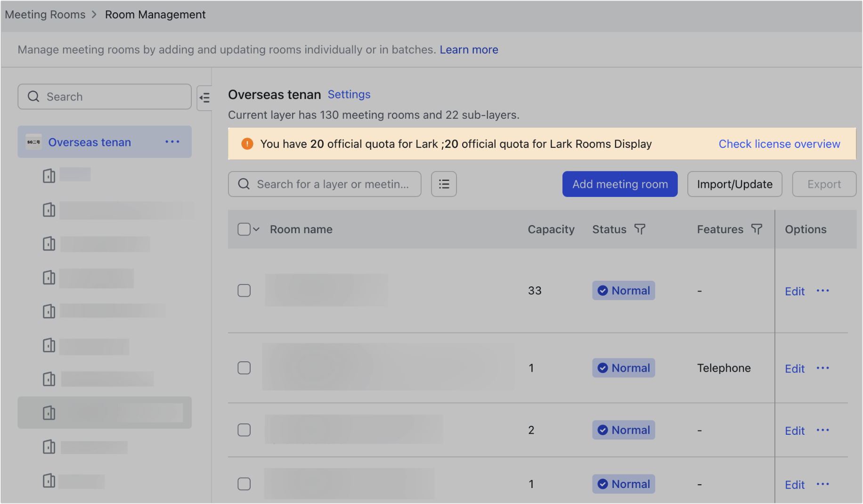The height and width of the screenshot is (504, 863).
Task: Click the magnifier icon in the sidebar search box
Action: (33, 96)
